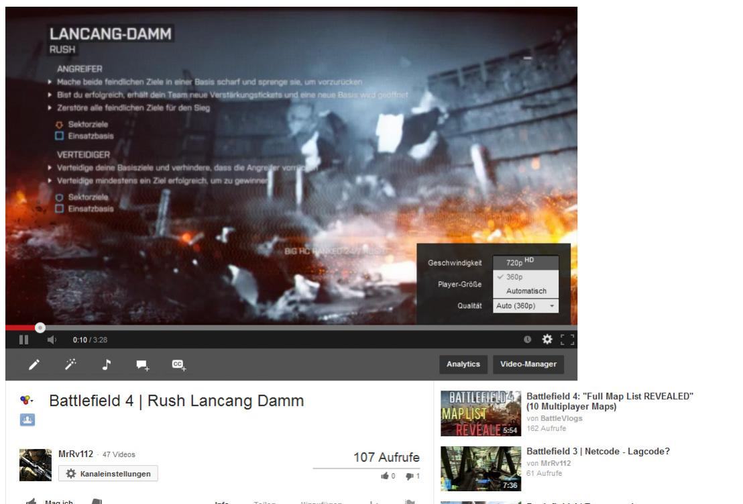The image size is (743, 504).
Task: Open the Battlefield 3 | Netcode - Lagcode? link
Action: 598,452
